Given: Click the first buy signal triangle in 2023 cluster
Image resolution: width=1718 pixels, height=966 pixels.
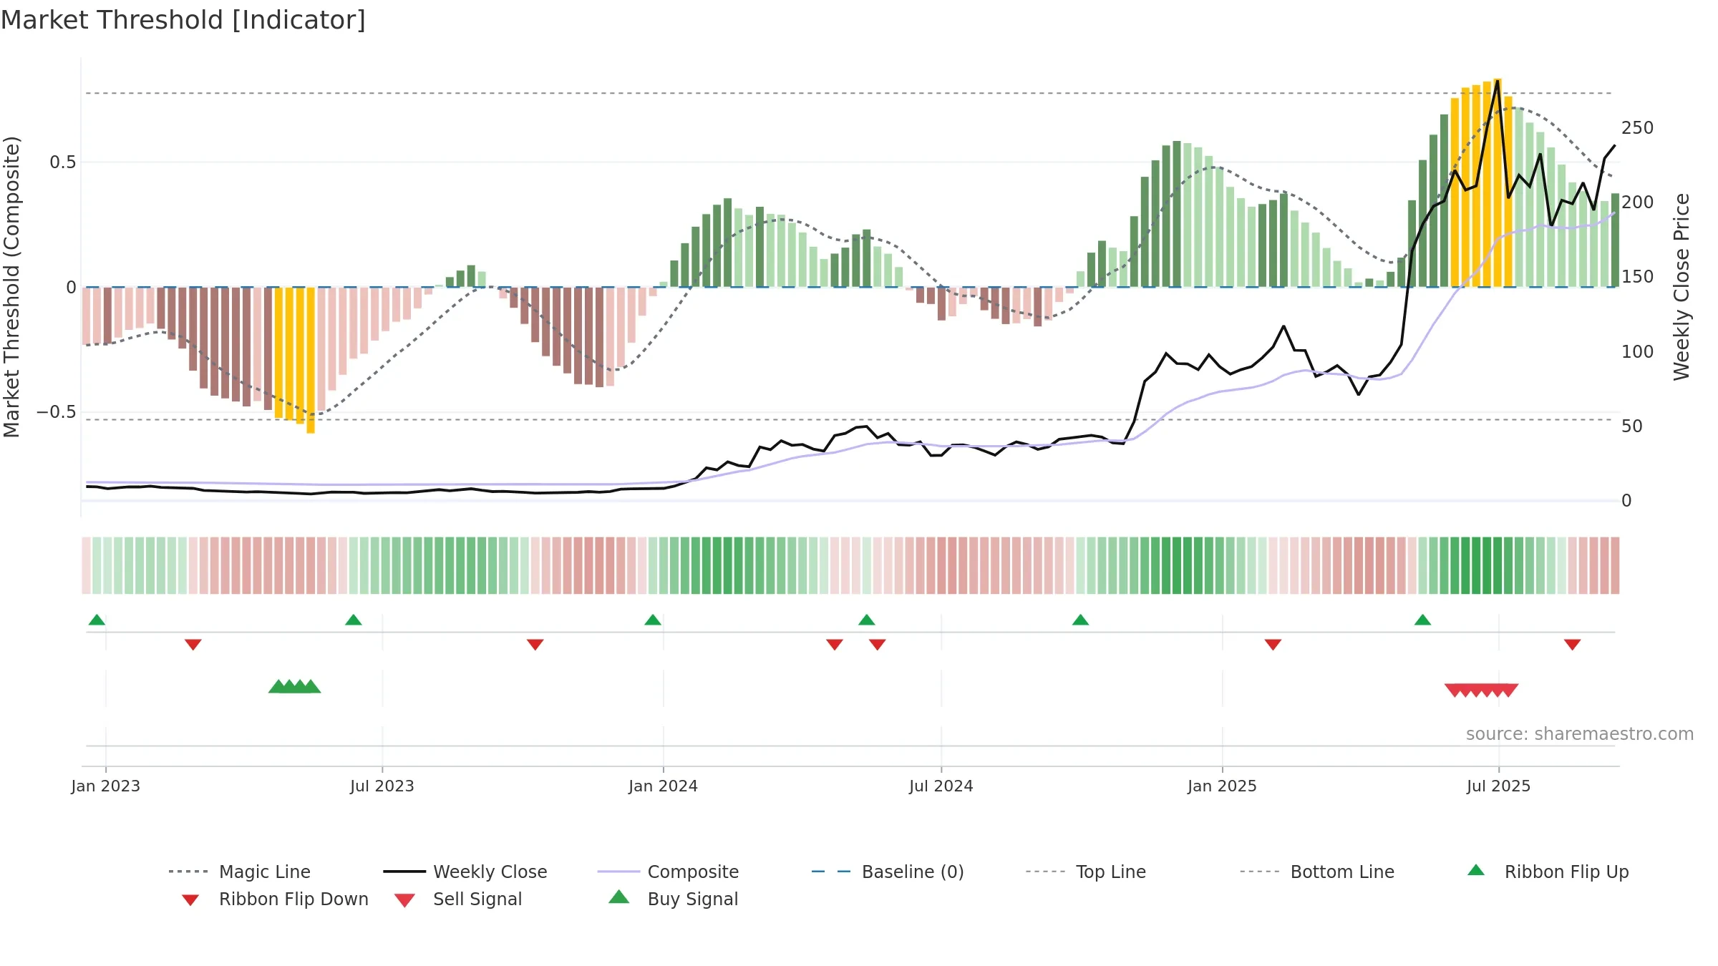Looking at the screenshot, I should (x=278, y=686).
